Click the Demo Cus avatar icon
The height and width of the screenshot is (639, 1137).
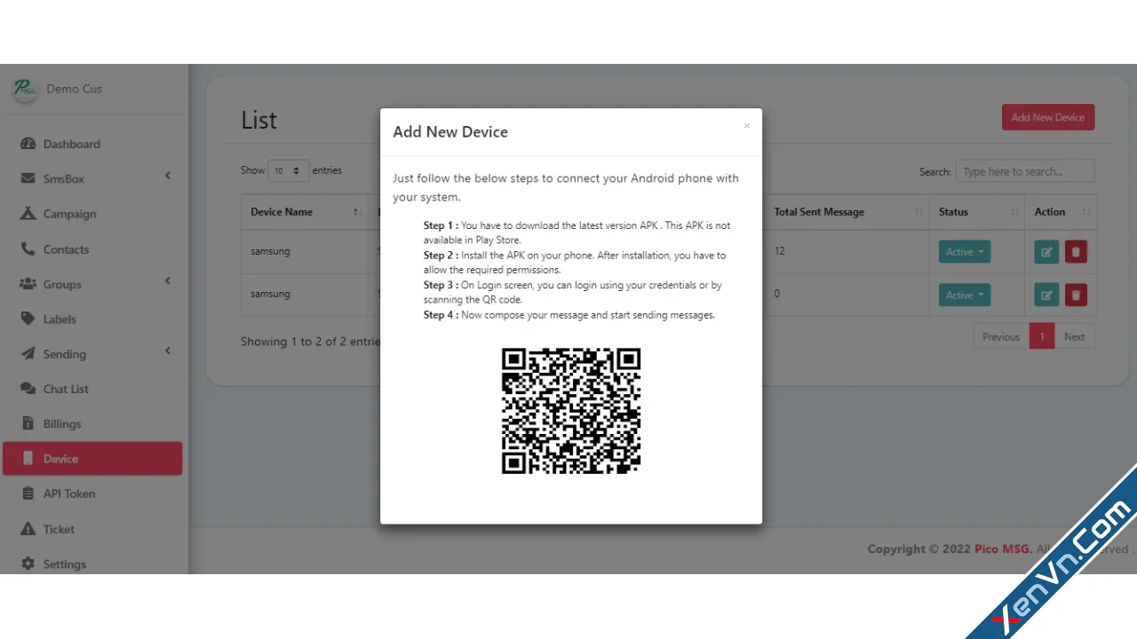(24, 89)
